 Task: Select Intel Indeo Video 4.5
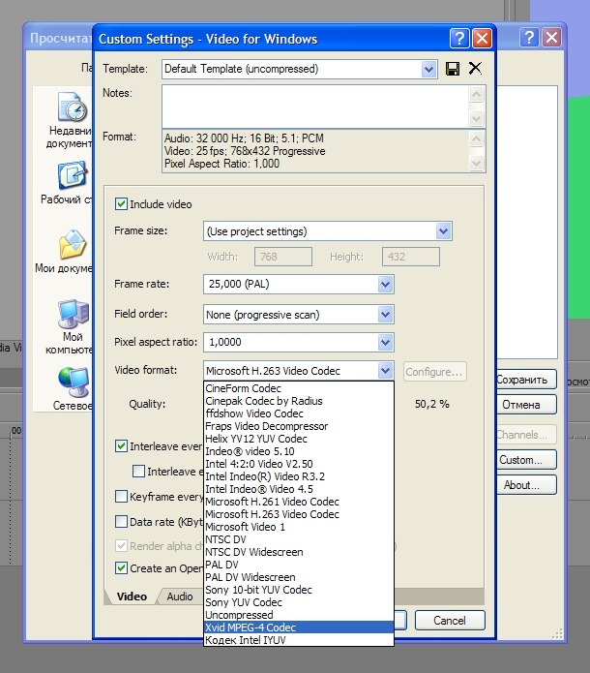[299, 489]
